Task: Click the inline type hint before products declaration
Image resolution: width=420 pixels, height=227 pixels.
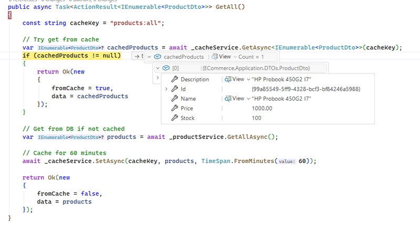Action: (71, 137)
